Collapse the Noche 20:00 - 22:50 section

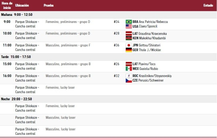coord(16,99)
